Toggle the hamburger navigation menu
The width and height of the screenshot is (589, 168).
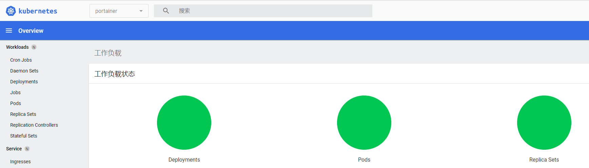(x=9, y=30)
